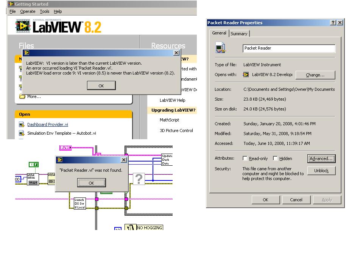The width and height of the screenshot is (363, 272).
Task: Click OK in the not-found dialog
Action: 92,183
